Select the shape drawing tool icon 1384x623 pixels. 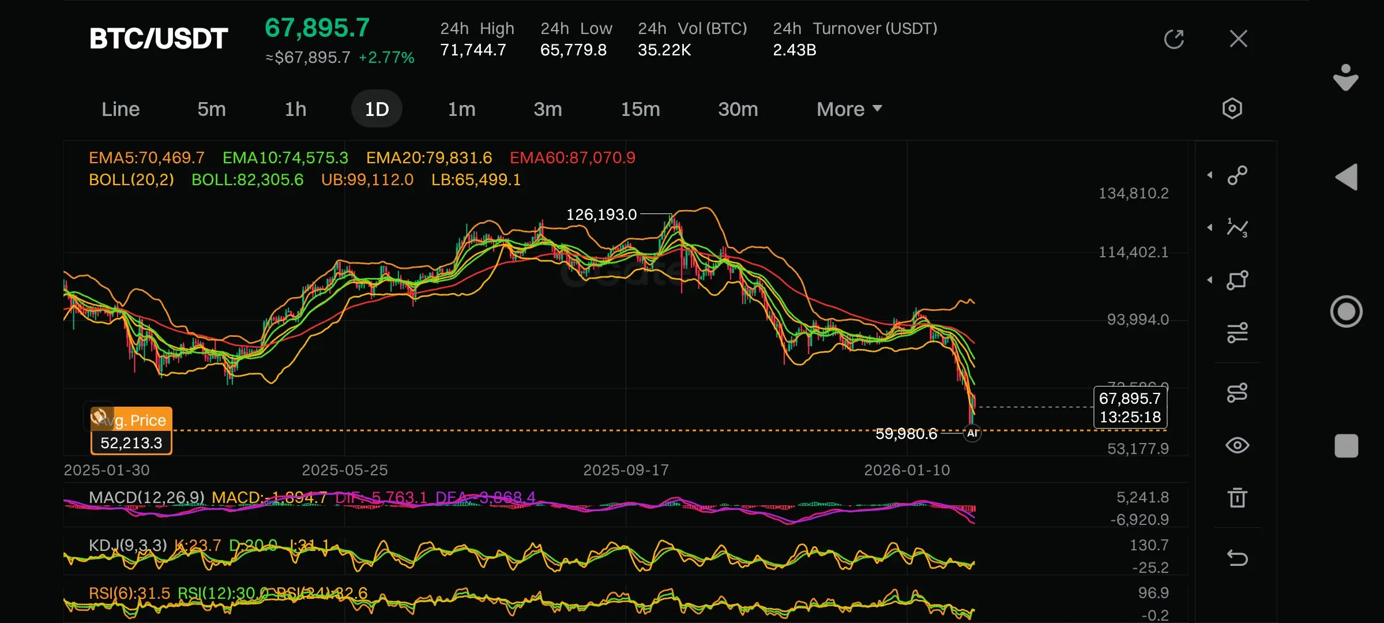tap(1237, 280)
